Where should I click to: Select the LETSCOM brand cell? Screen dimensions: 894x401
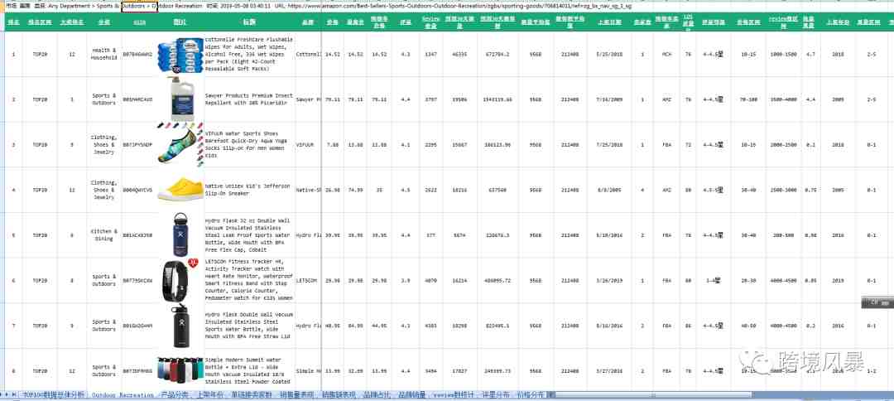[308, 280]
